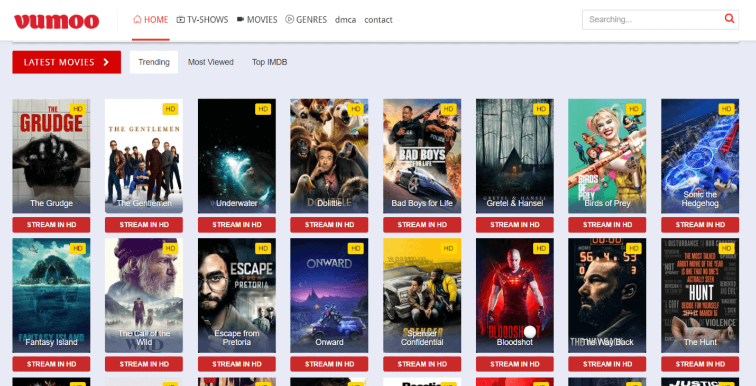Open the Onward movie poster
Image resolution: width=756 pixels, height=386 pixels.
(x=329, y=296)
